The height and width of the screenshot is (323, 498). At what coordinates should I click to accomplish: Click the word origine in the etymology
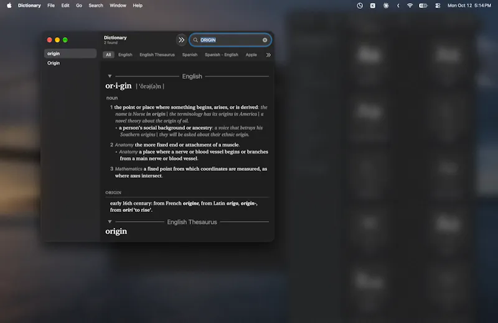point(190,203)
